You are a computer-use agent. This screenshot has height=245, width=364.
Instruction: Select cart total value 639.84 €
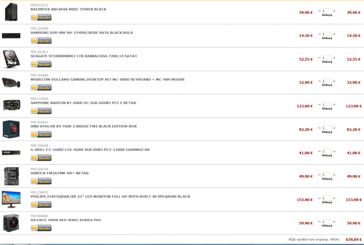coord(354,239)
